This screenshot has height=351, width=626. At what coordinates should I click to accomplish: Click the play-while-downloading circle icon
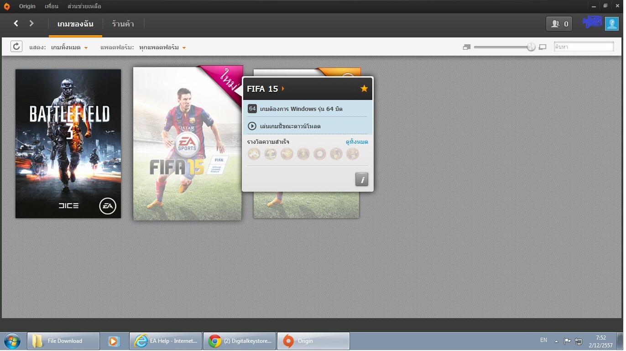point(252,126)
